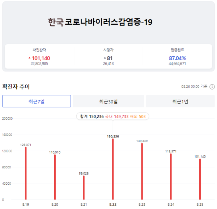Image resolution: width=217 pixels, height=209 pixels.
Task: Click the tooltip domestic value 국내 149,733
Action: pyautogui.click(x=117, y=116)
